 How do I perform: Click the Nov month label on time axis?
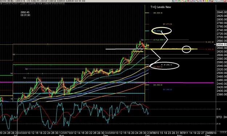pos(179,135)
